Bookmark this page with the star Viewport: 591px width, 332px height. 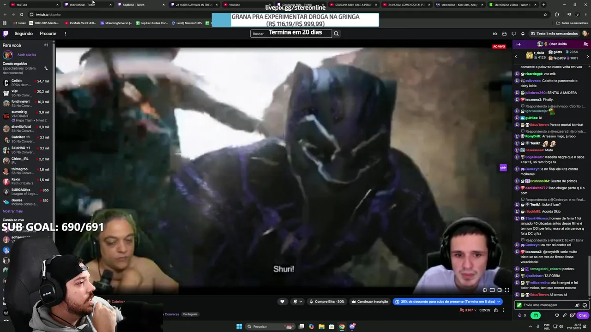coord(545,14)
